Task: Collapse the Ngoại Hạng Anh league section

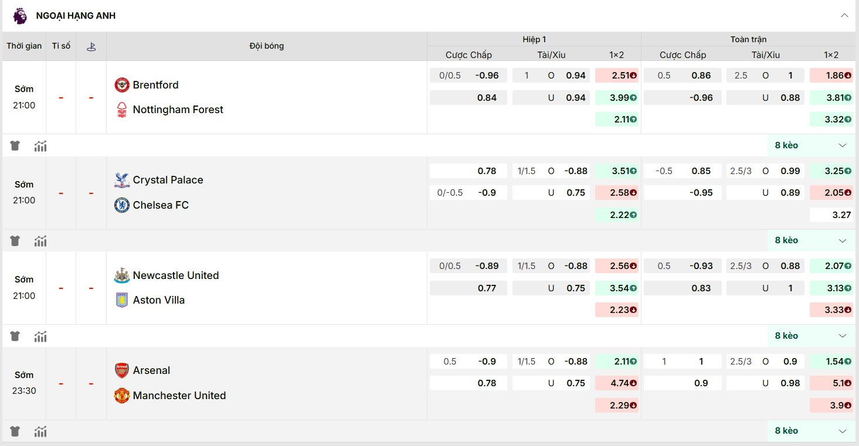Action: tap(844, 15)
